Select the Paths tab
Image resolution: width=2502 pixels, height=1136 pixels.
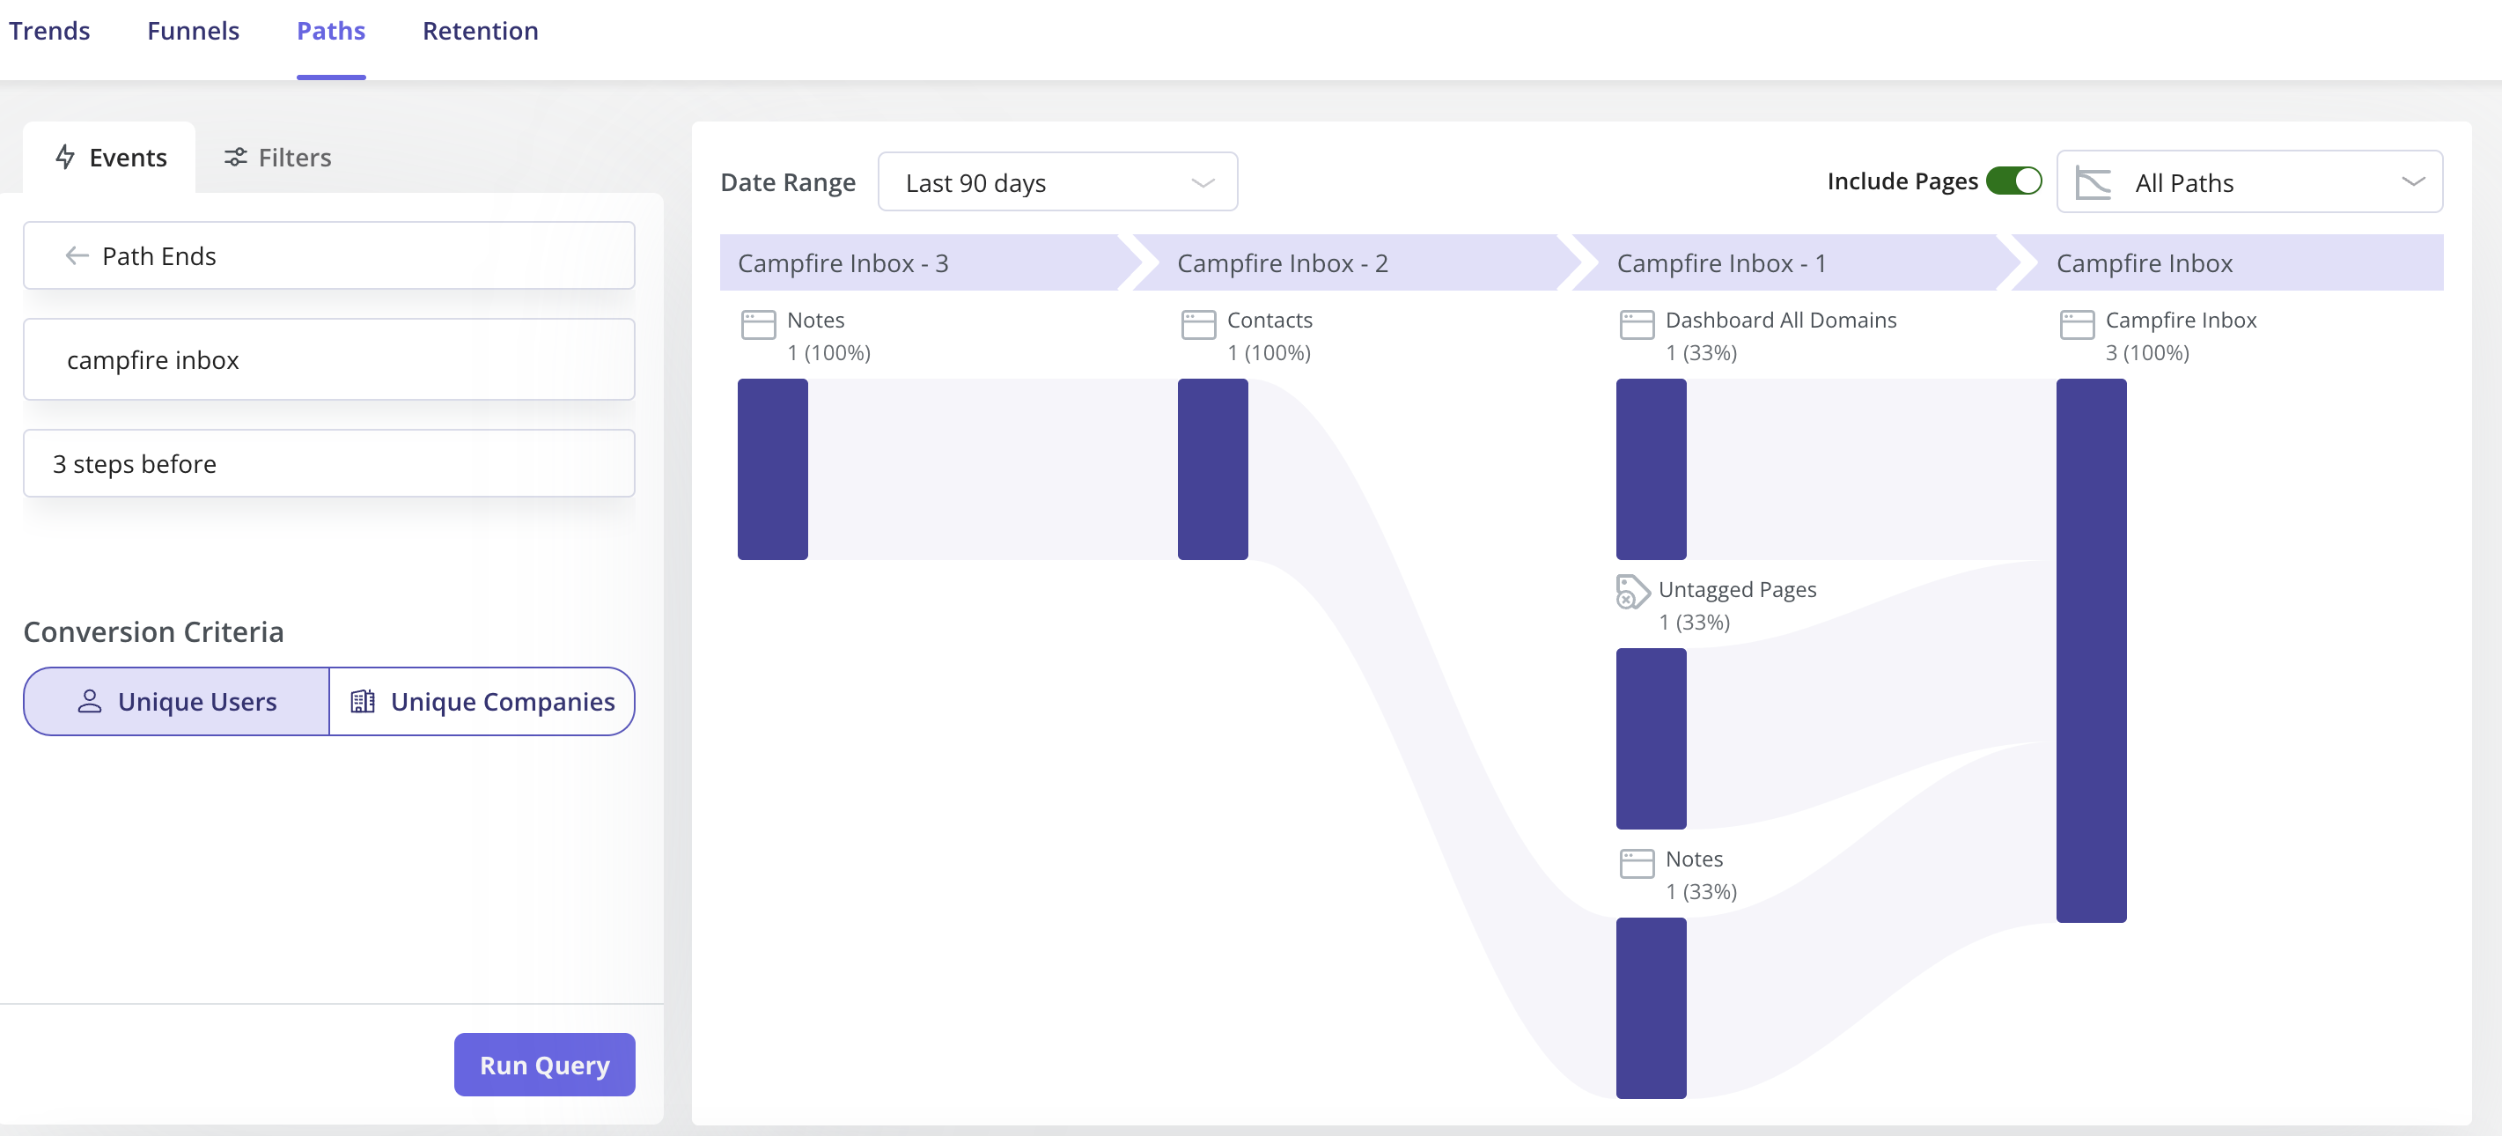331,31
